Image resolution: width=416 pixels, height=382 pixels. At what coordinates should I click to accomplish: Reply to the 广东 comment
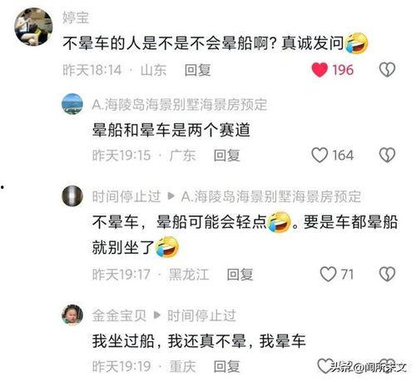[227, 156]
